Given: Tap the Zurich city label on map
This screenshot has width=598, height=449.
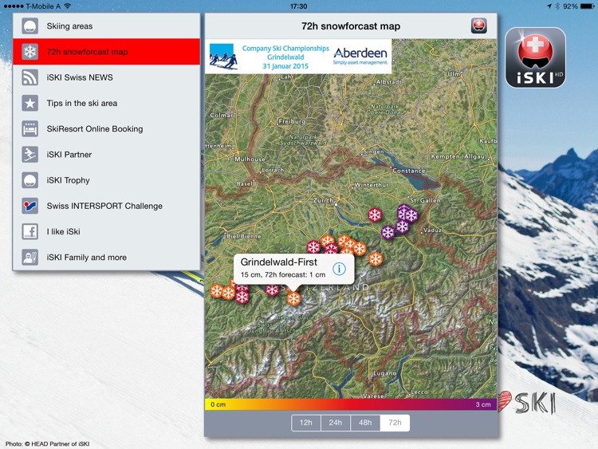Looking at the screenshot, I should click(324, 200).
